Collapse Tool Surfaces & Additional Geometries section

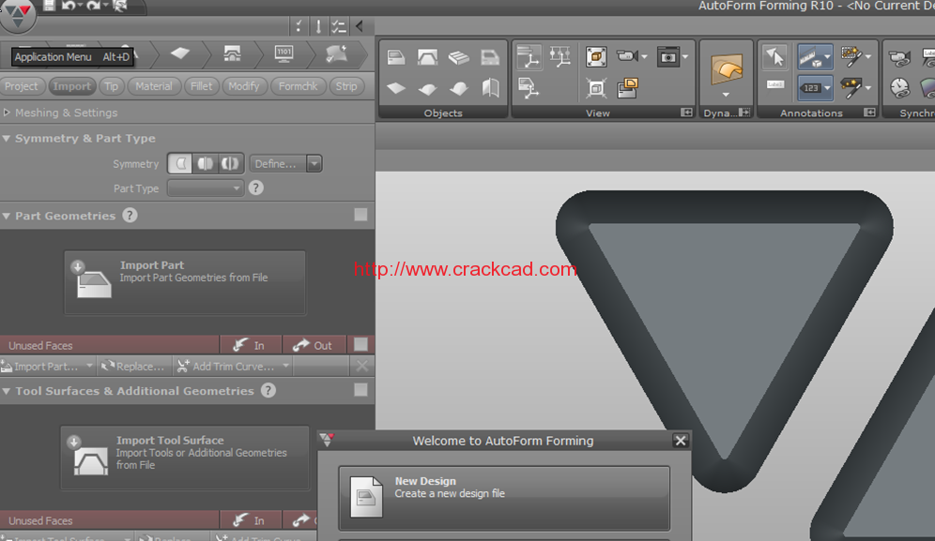(7, 391)
